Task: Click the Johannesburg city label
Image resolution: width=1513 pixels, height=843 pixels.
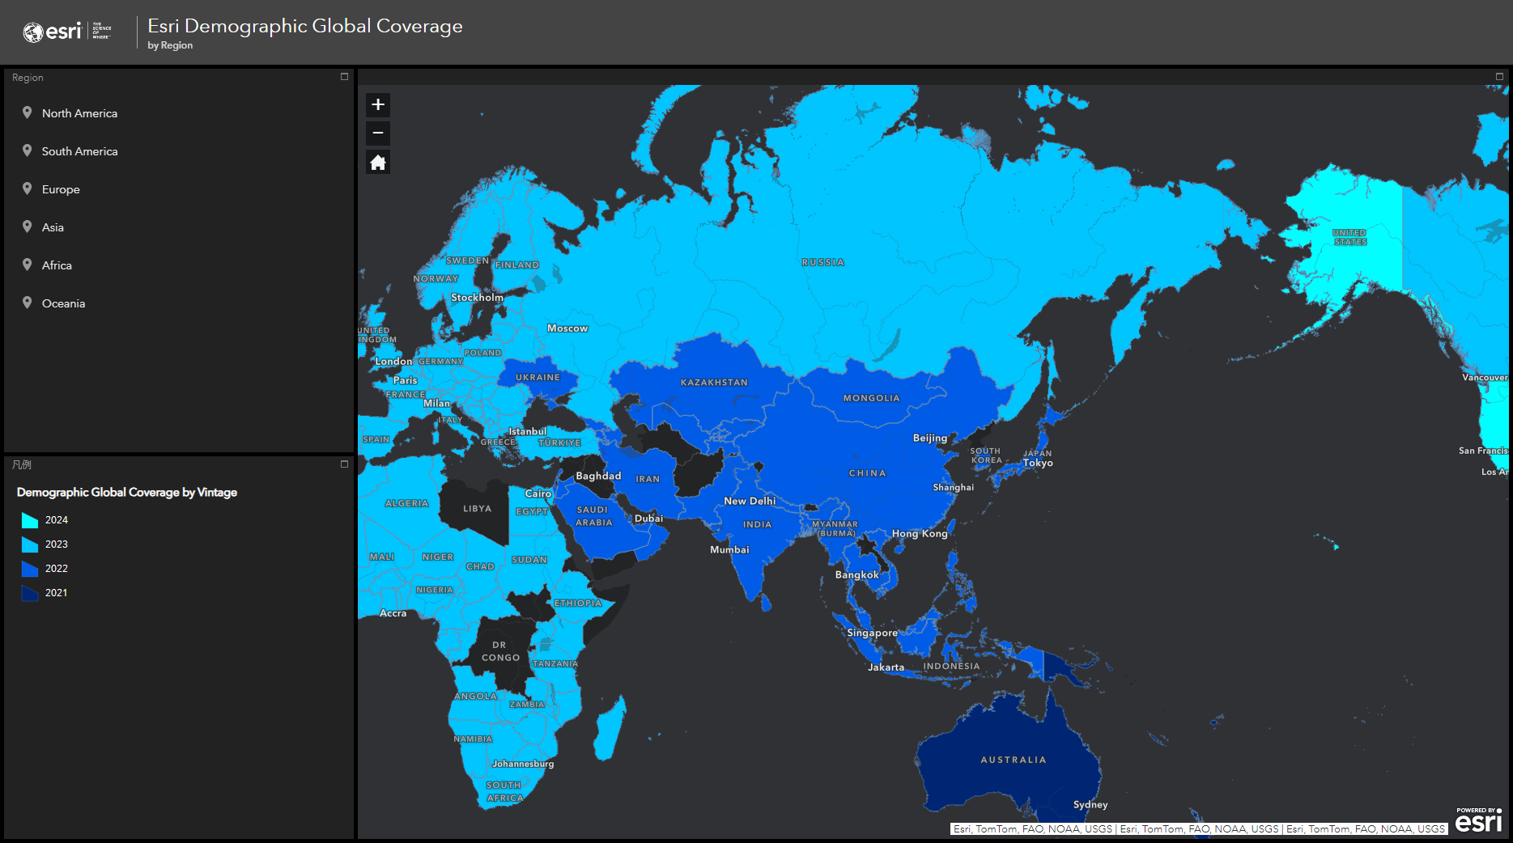Action: pyautogui.click(x=523, y=764)
